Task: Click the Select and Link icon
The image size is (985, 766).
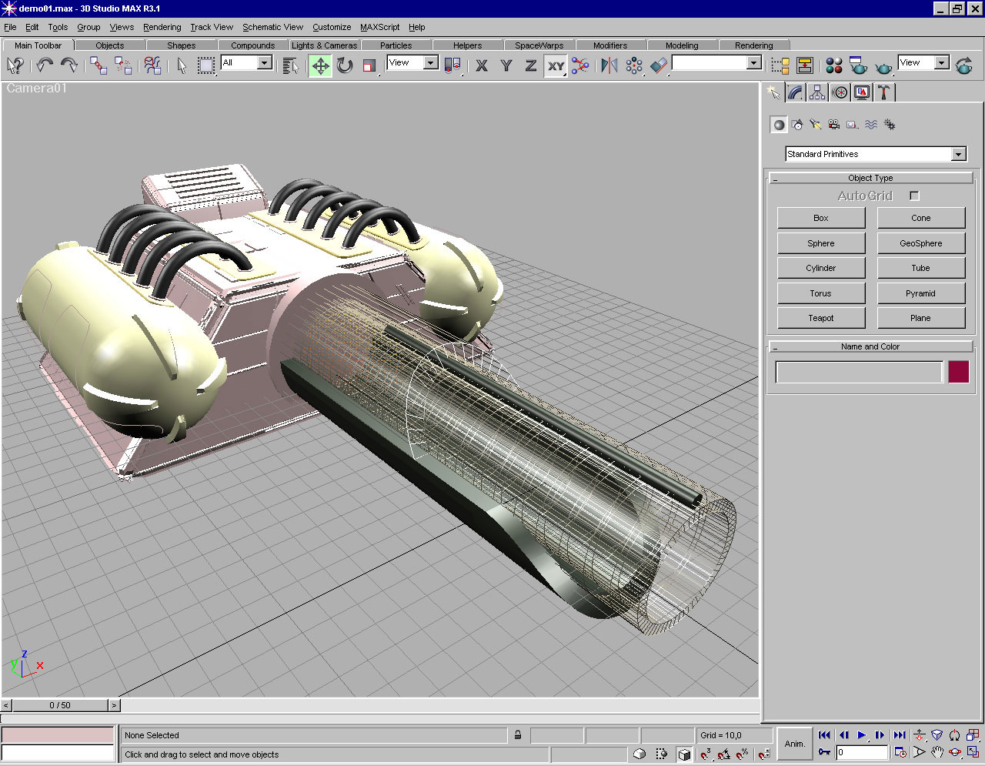Action: click(98, 65)
